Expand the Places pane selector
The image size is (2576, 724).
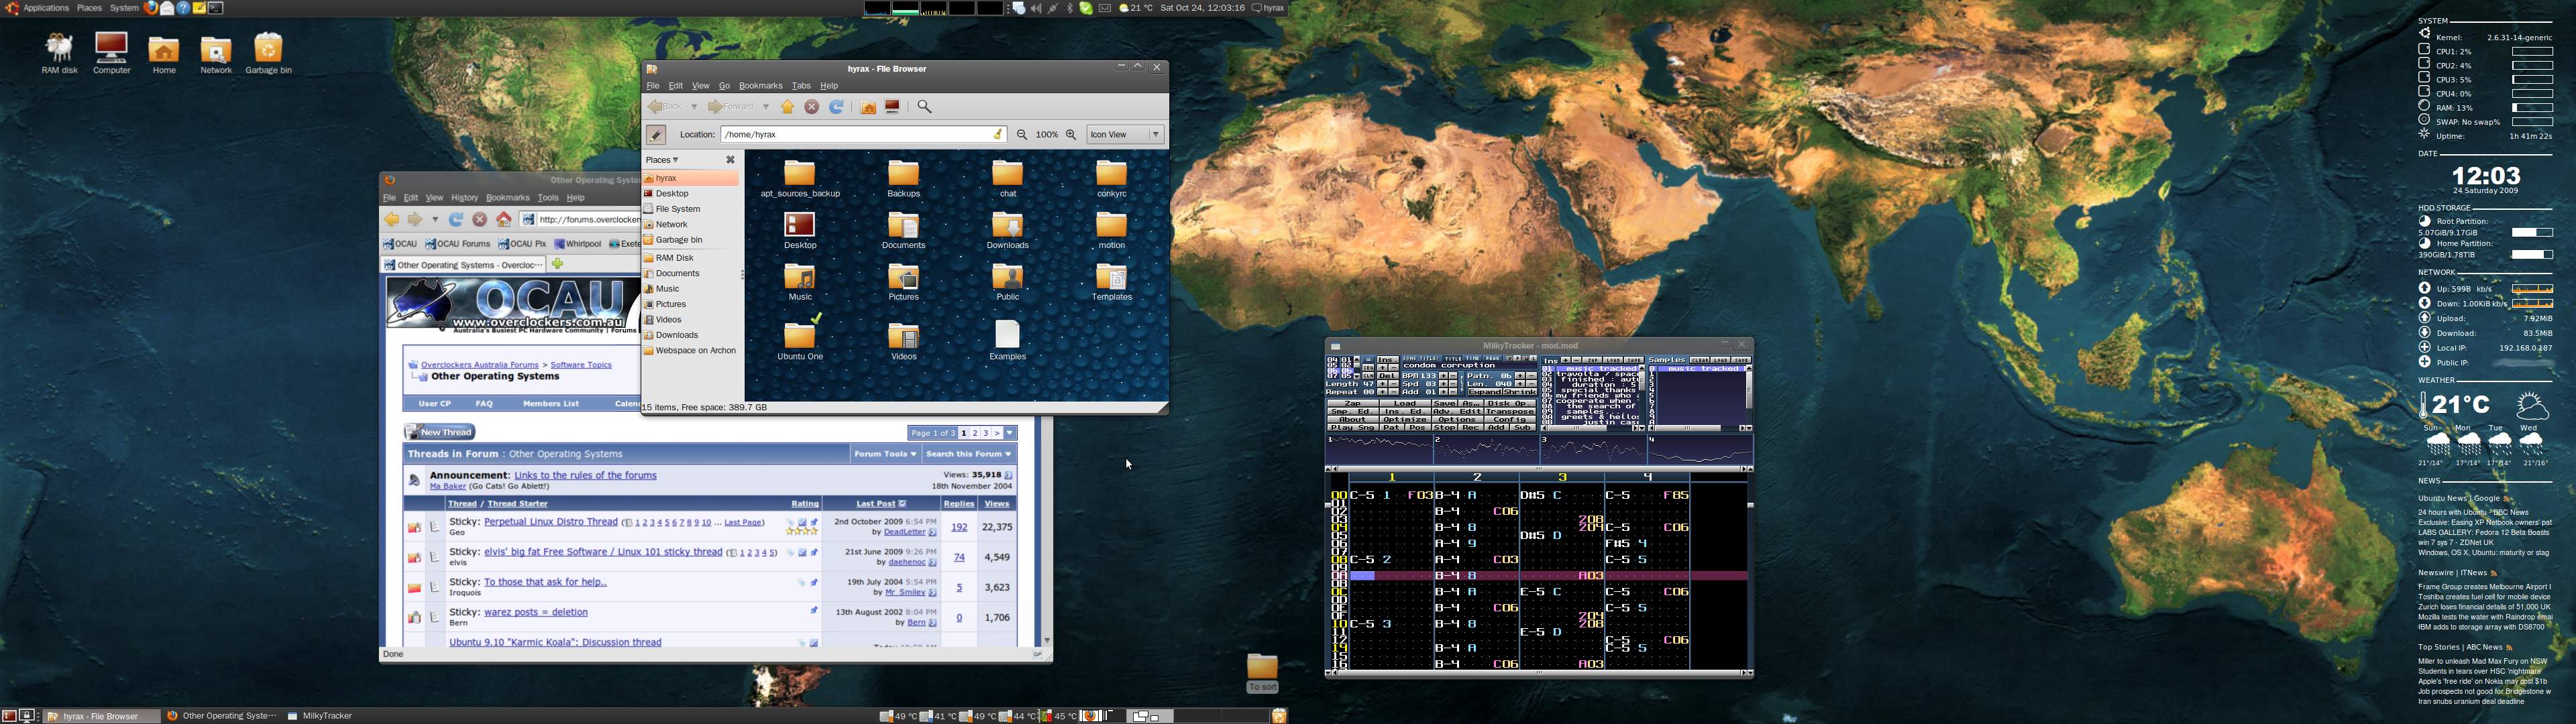tap(662, 160)
